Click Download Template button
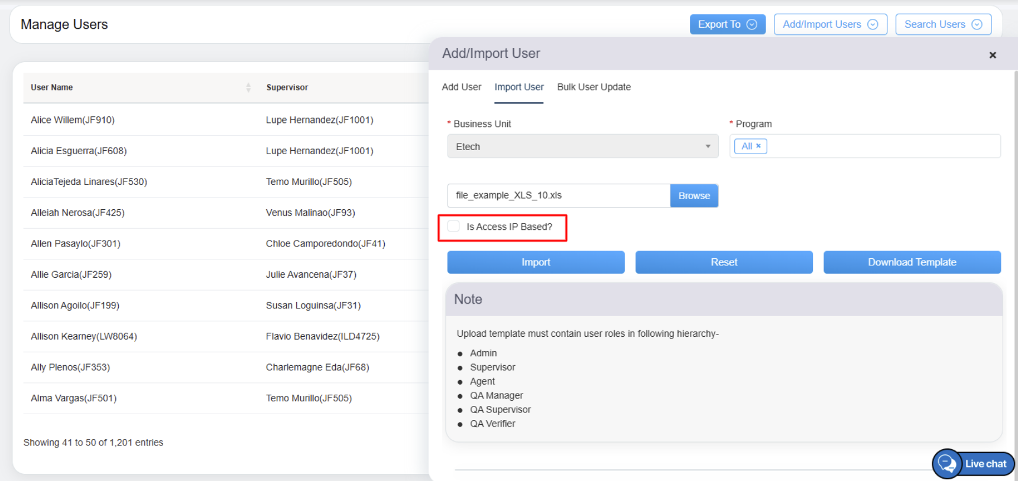1018x481 pixels. coord(912,262)
